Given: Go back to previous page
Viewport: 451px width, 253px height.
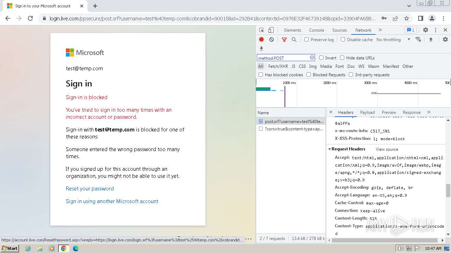Looking at the screenshot, I should point(8,18).
